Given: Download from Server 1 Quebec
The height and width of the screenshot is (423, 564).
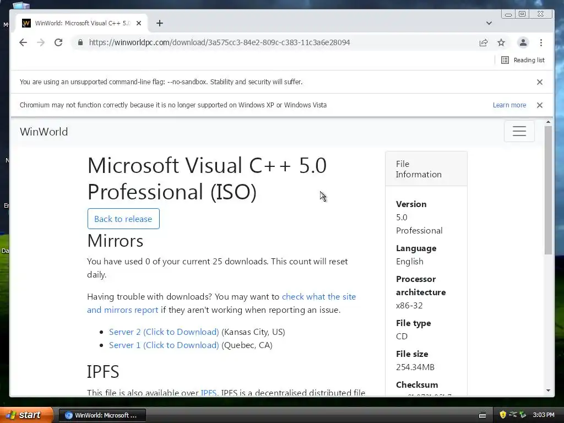Looking at the screenshot, I should [164, 345].
